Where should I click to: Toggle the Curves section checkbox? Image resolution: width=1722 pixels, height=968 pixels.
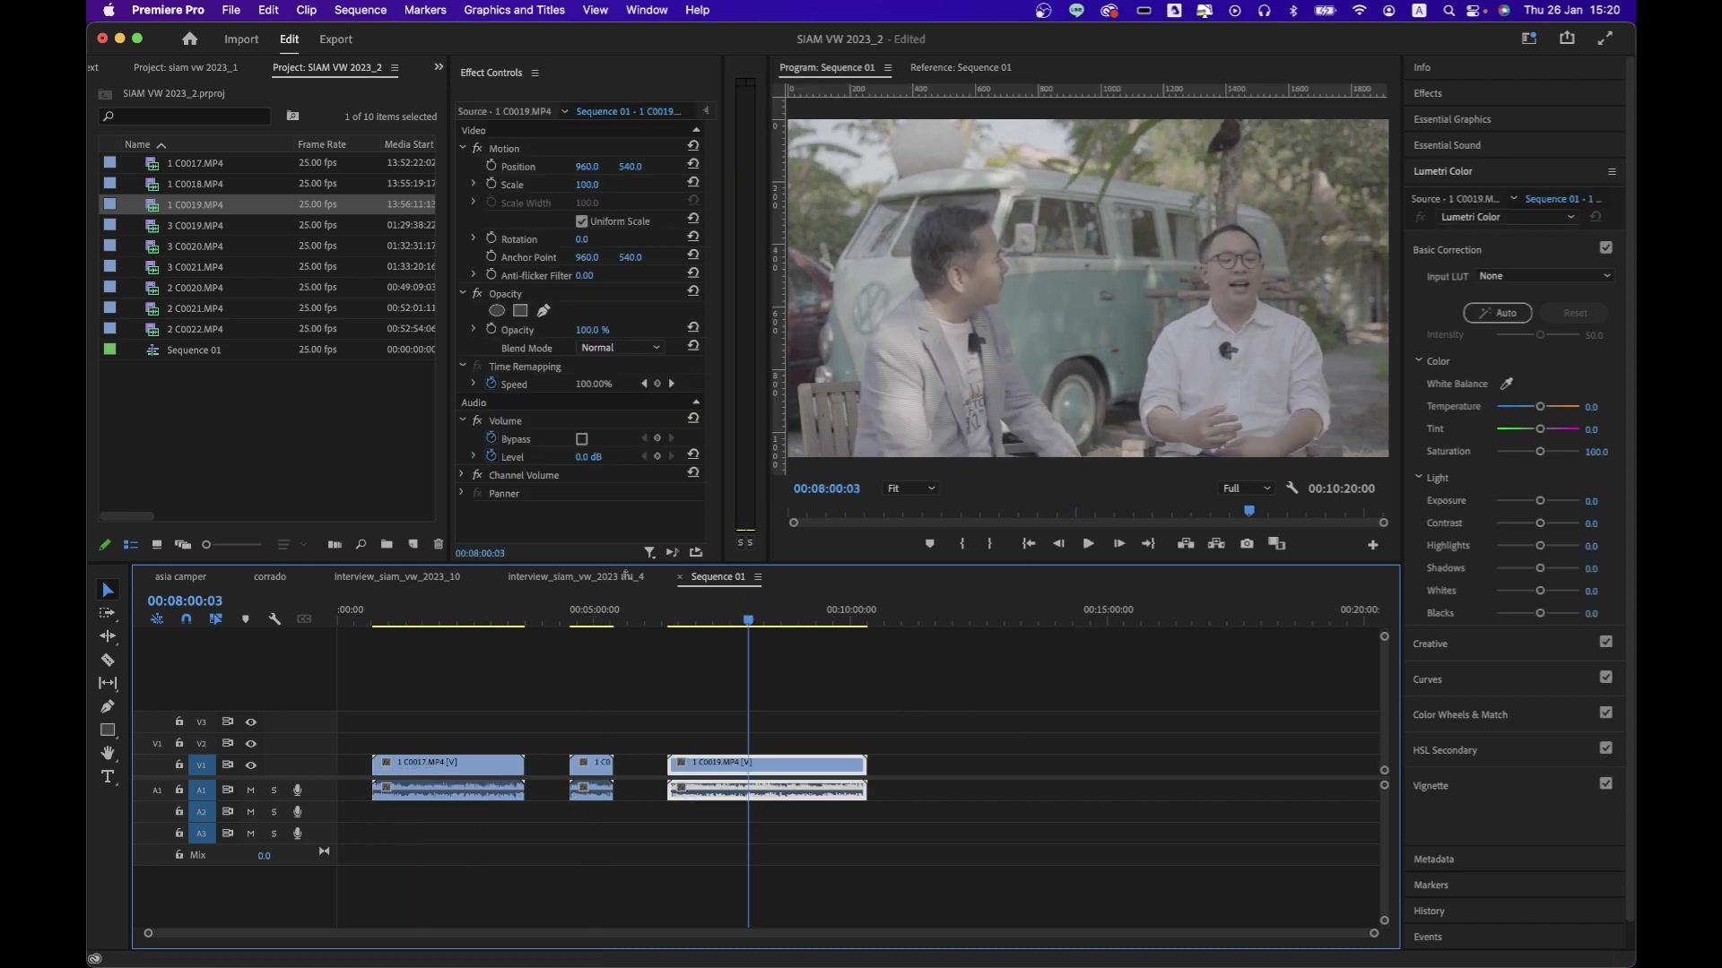(1606, 677)
